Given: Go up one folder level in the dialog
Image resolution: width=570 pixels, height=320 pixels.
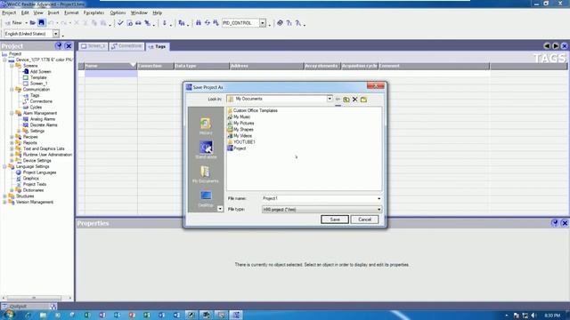Looking at the screenshot, I should (x=346, y=99).
